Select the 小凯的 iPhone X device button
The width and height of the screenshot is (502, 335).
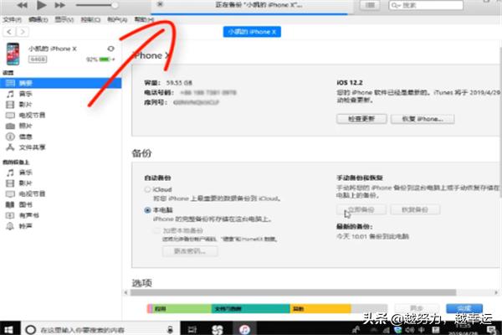point(252,32)
